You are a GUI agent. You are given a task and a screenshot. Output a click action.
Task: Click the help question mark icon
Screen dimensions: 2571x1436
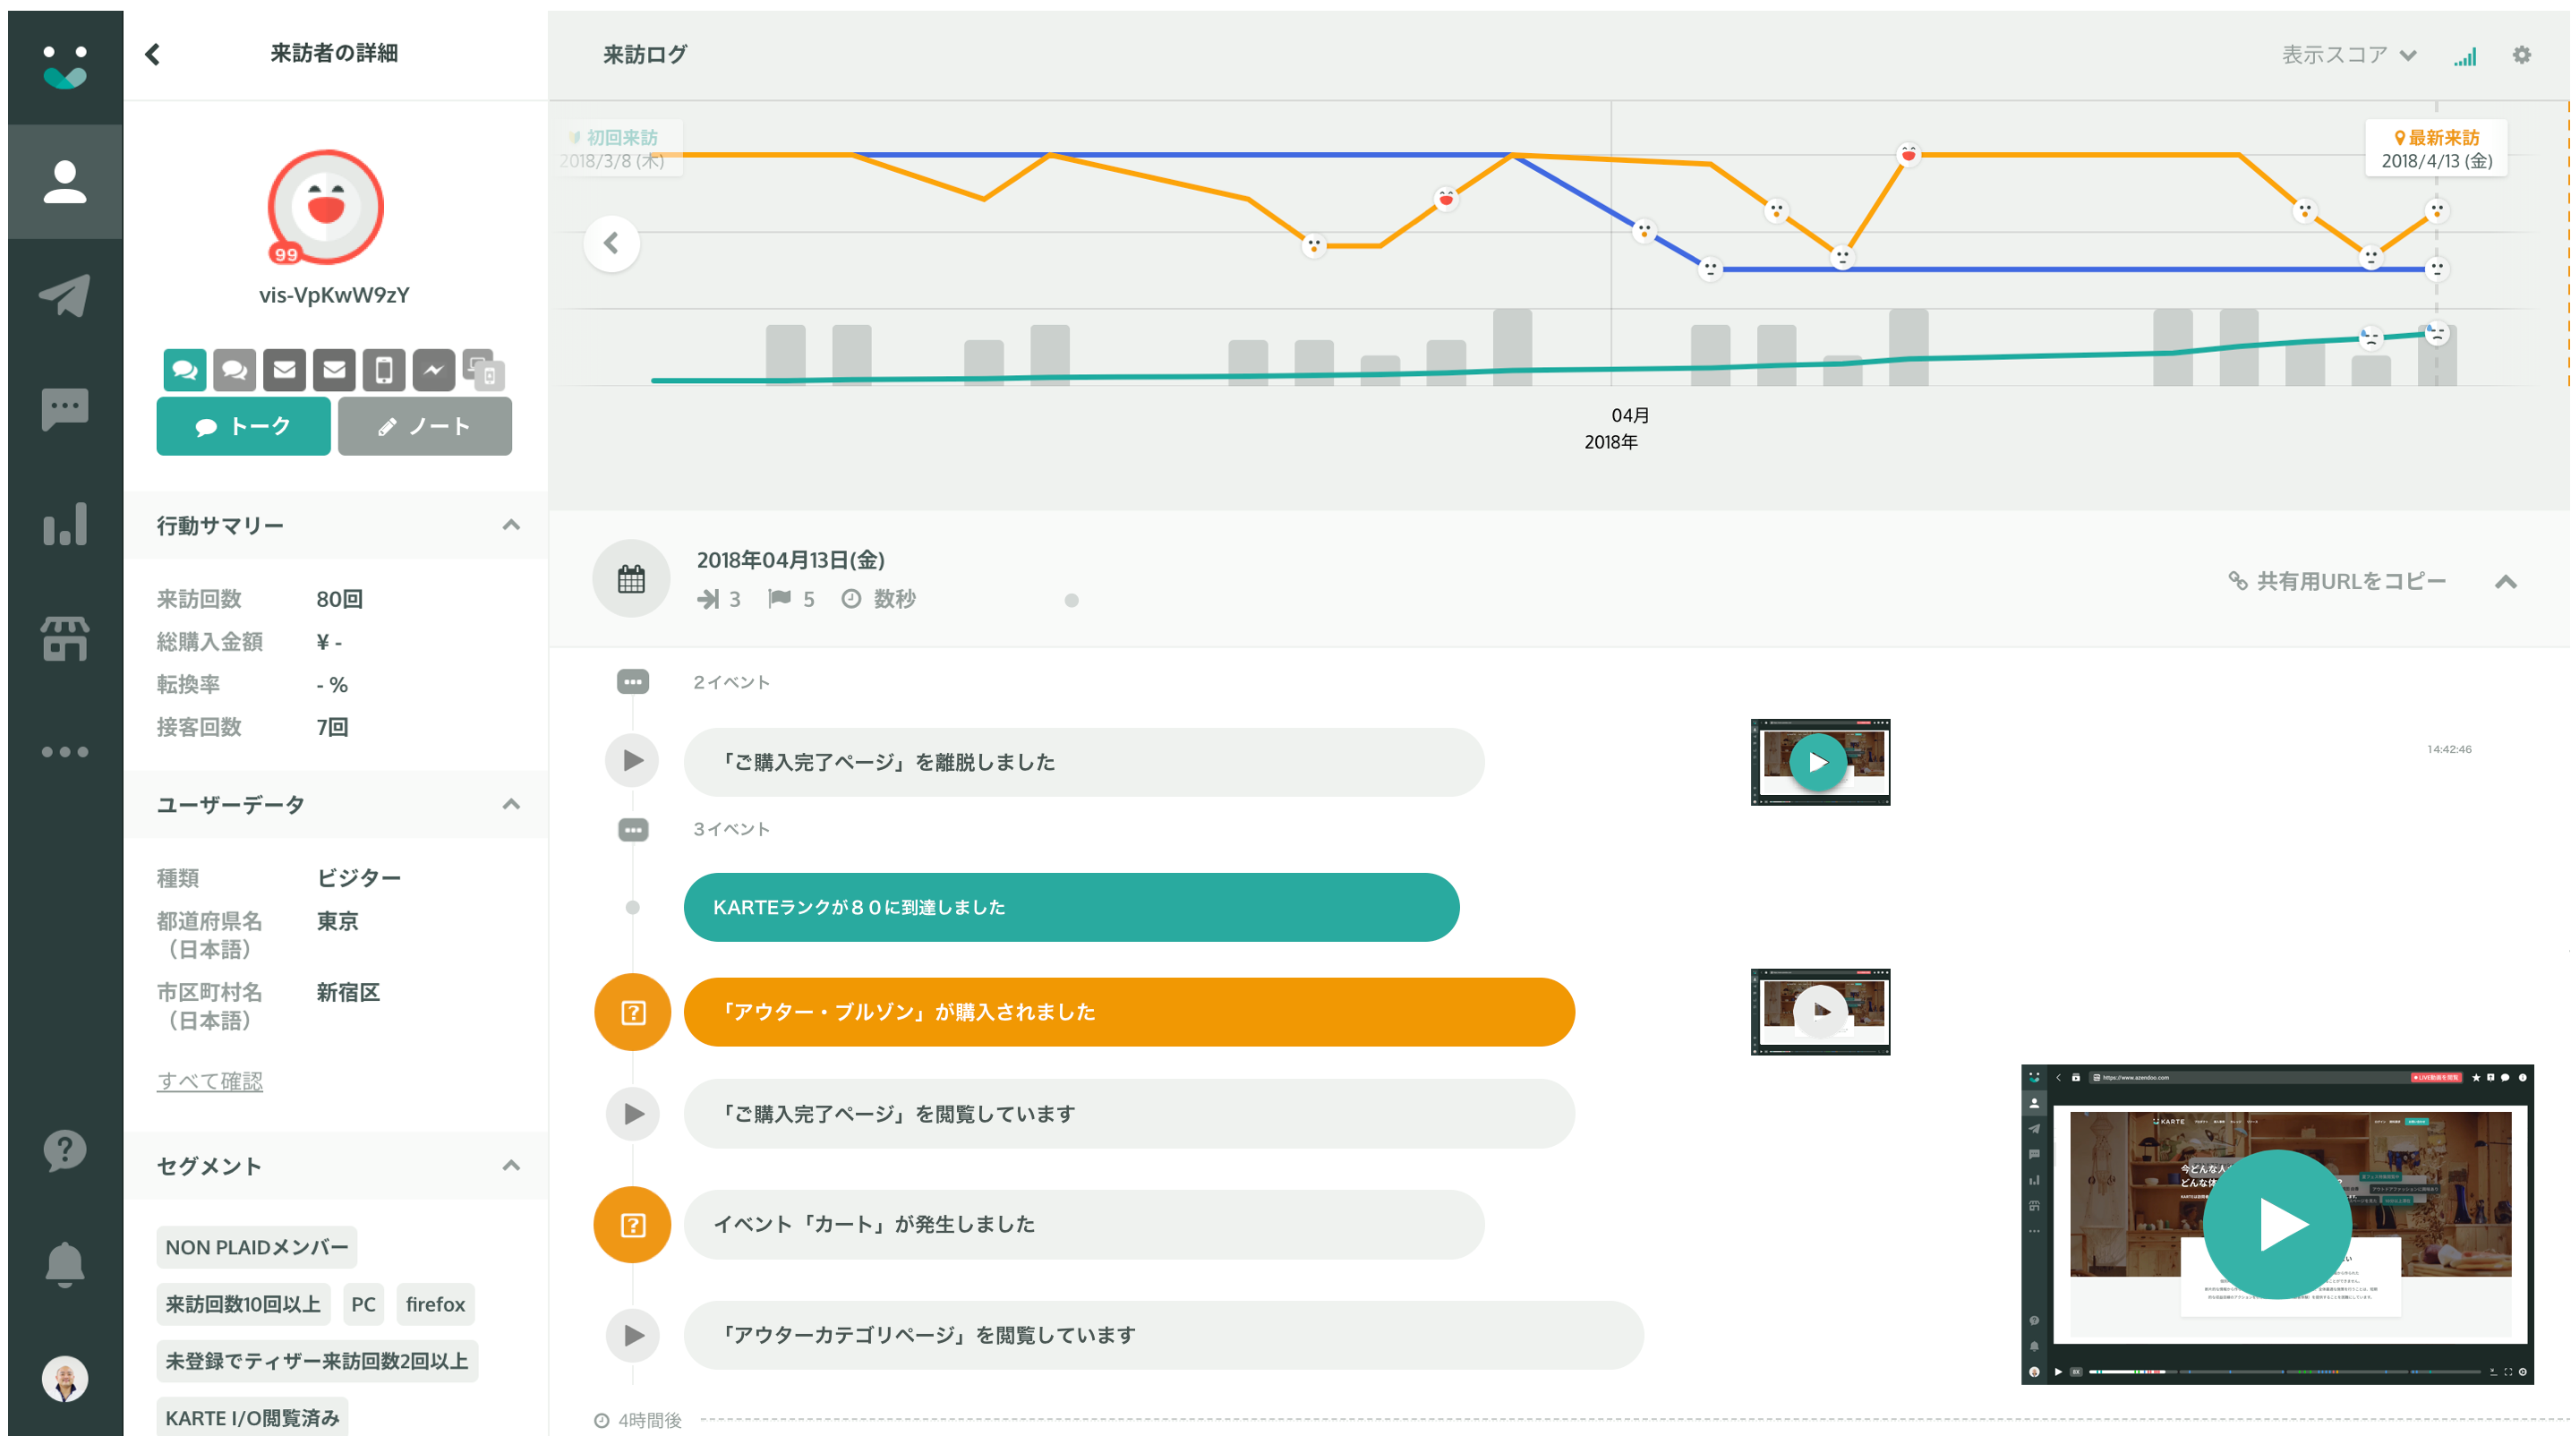pos(64,1150)
